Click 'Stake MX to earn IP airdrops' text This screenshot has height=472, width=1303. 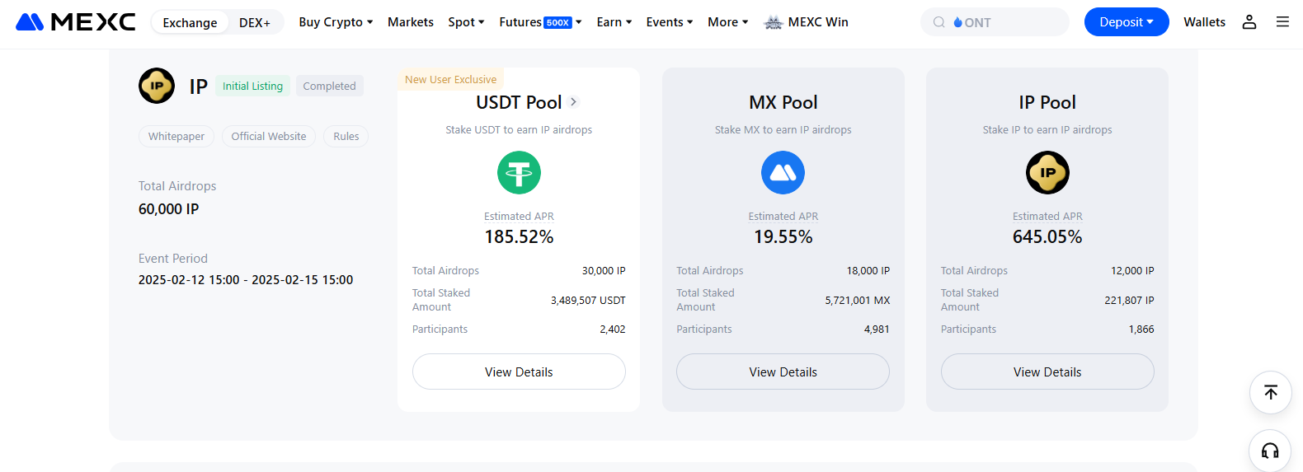click(783, 129)
